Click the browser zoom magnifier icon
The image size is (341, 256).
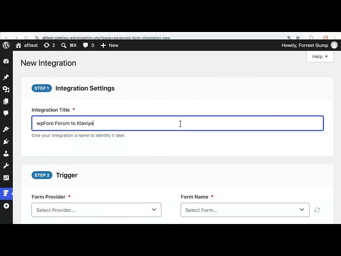point(289,38)
